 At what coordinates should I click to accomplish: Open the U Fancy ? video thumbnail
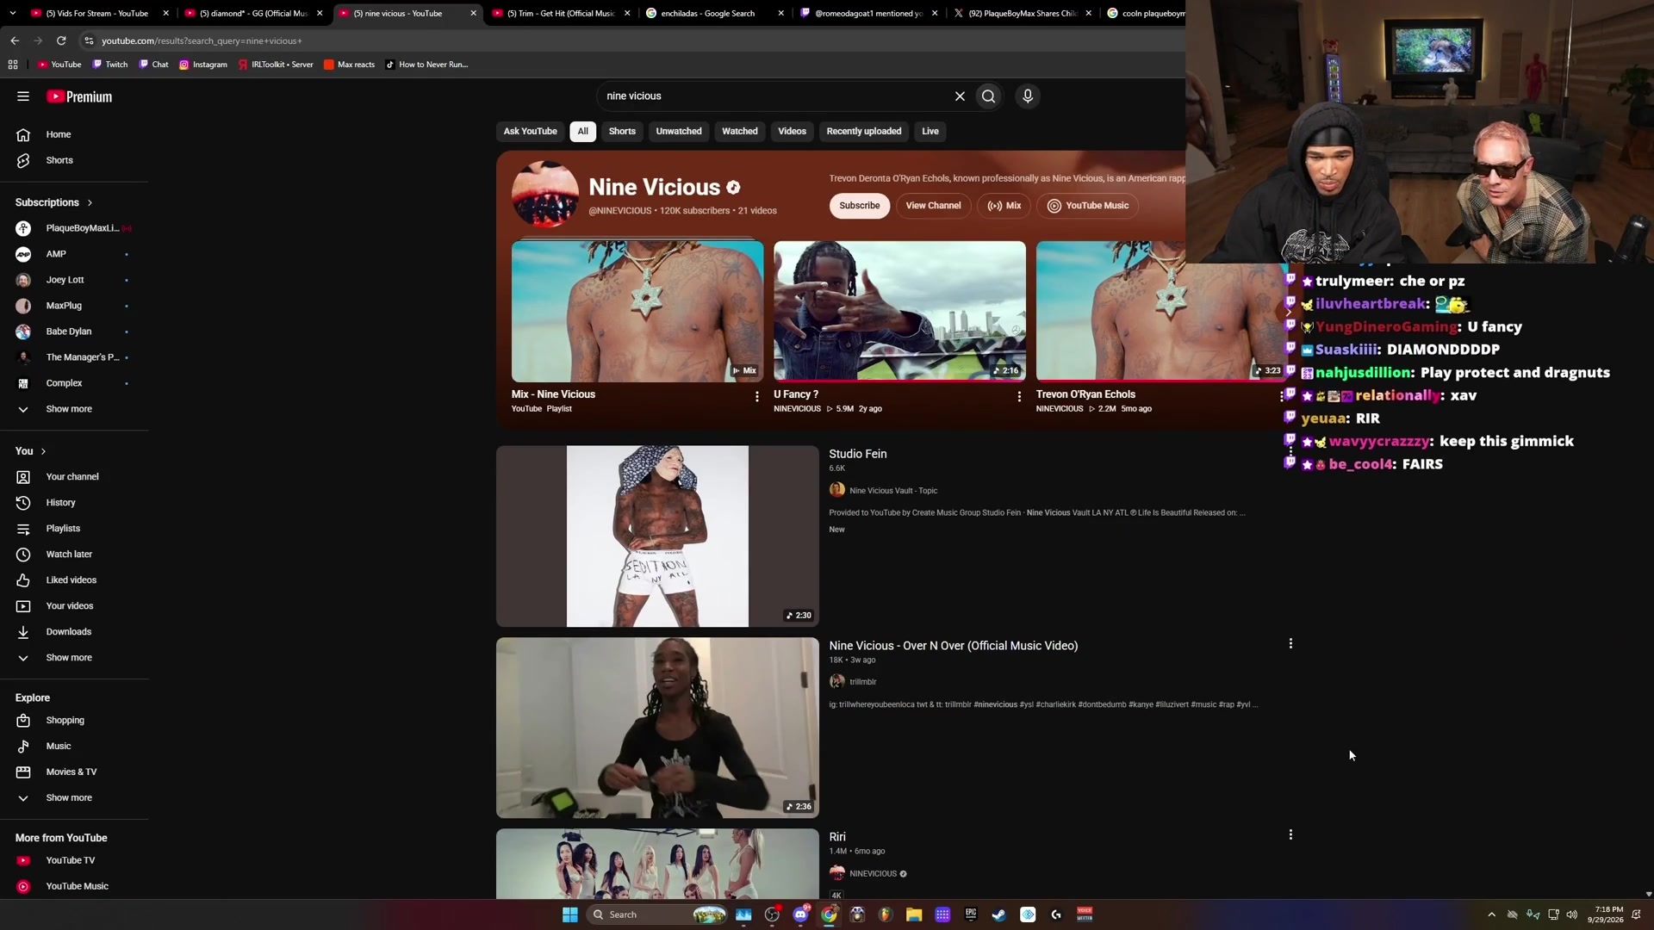tap(899, 311)
